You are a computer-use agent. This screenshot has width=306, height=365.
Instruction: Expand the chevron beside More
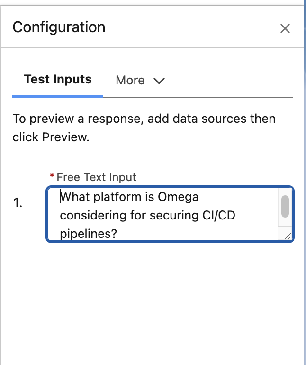[x=159, y=81]
